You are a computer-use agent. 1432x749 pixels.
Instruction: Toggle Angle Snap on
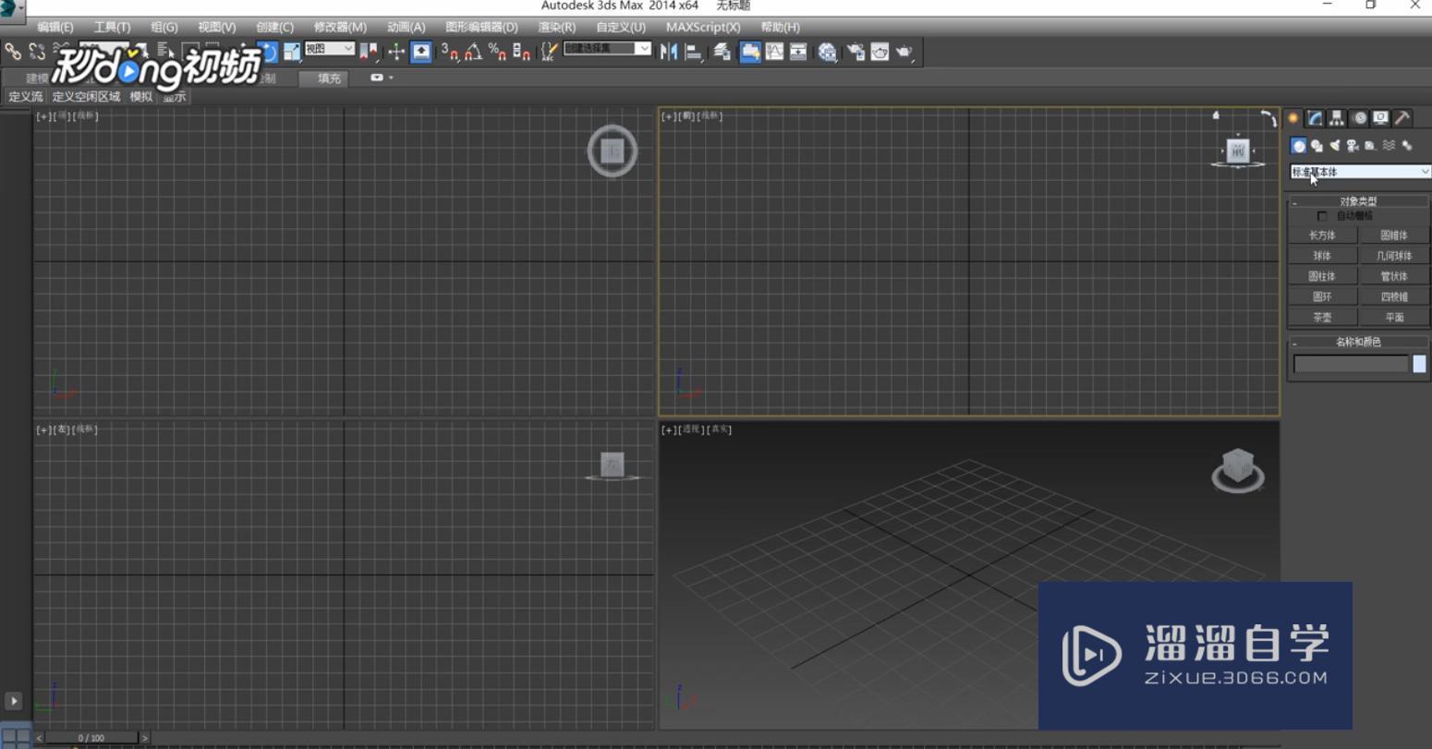(x=472, y=53)
